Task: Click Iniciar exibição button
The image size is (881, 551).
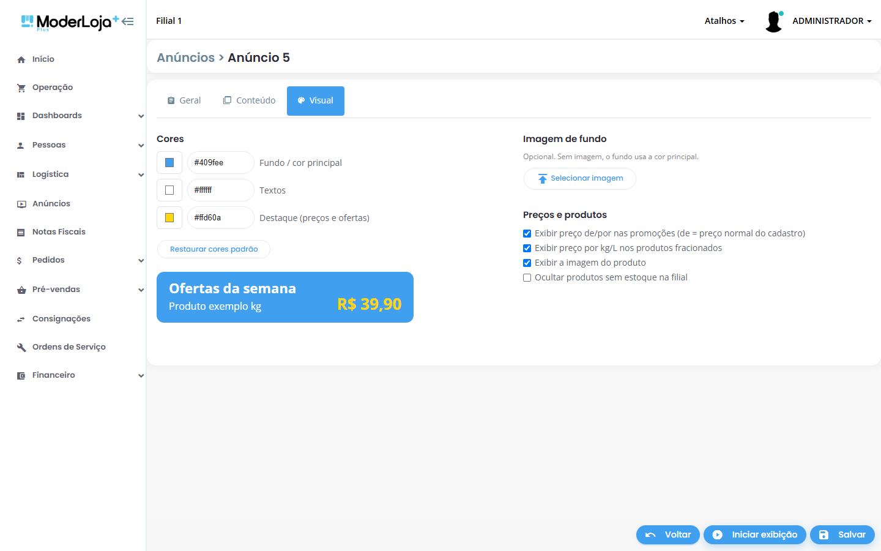Action: pos(755,534)
